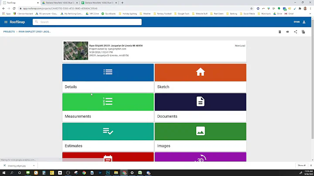This screenshot has height=176, width=314.
Task: Open the drawing_edges.jpg download item
Action: tap(17, 166)
